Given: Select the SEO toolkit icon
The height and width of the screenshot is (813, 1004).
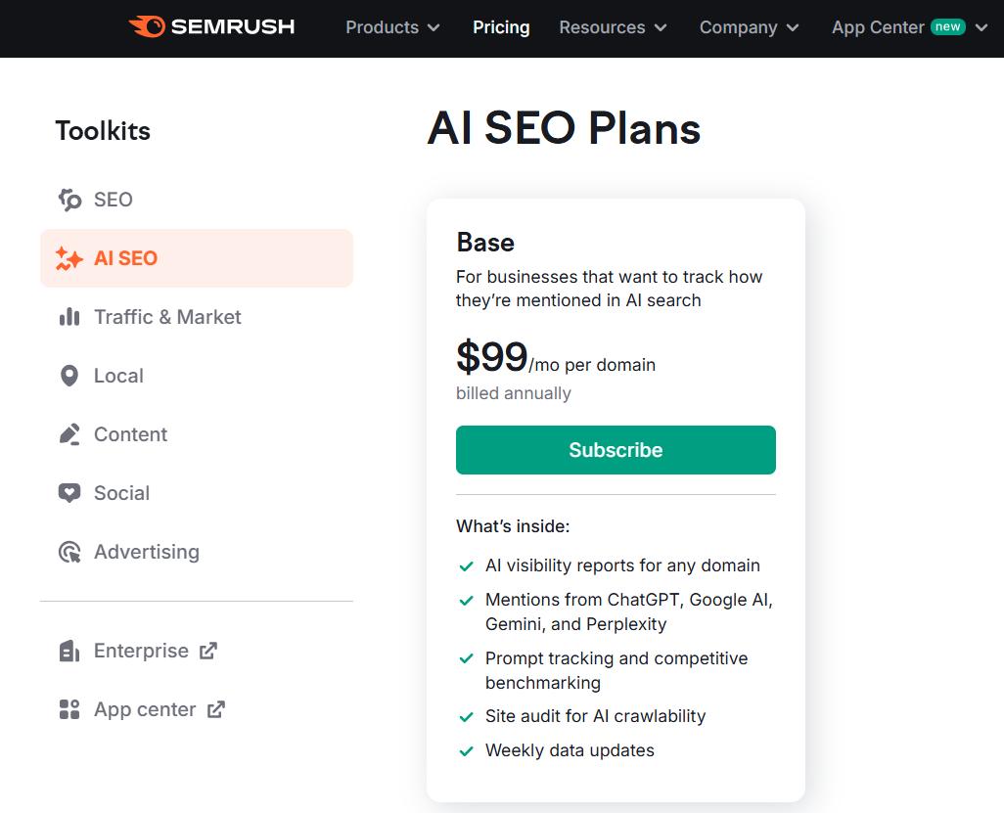Looking at the screenshot, I should 68,199.
